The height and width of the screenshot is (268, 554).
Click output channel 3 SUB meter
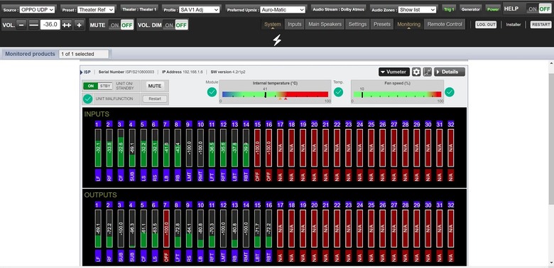[121, 228]
